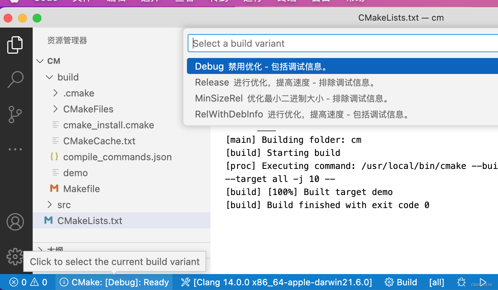Click the Explorer panel title (资源管理器)

pyautogui.click(x=67, y=40)
